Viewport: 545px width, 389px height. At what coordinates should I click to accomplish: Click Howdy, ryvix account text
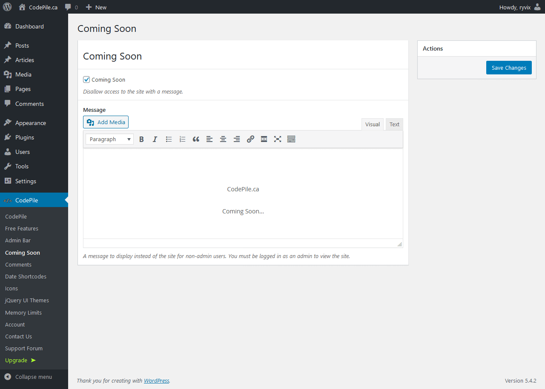click(x=515, y=7)
